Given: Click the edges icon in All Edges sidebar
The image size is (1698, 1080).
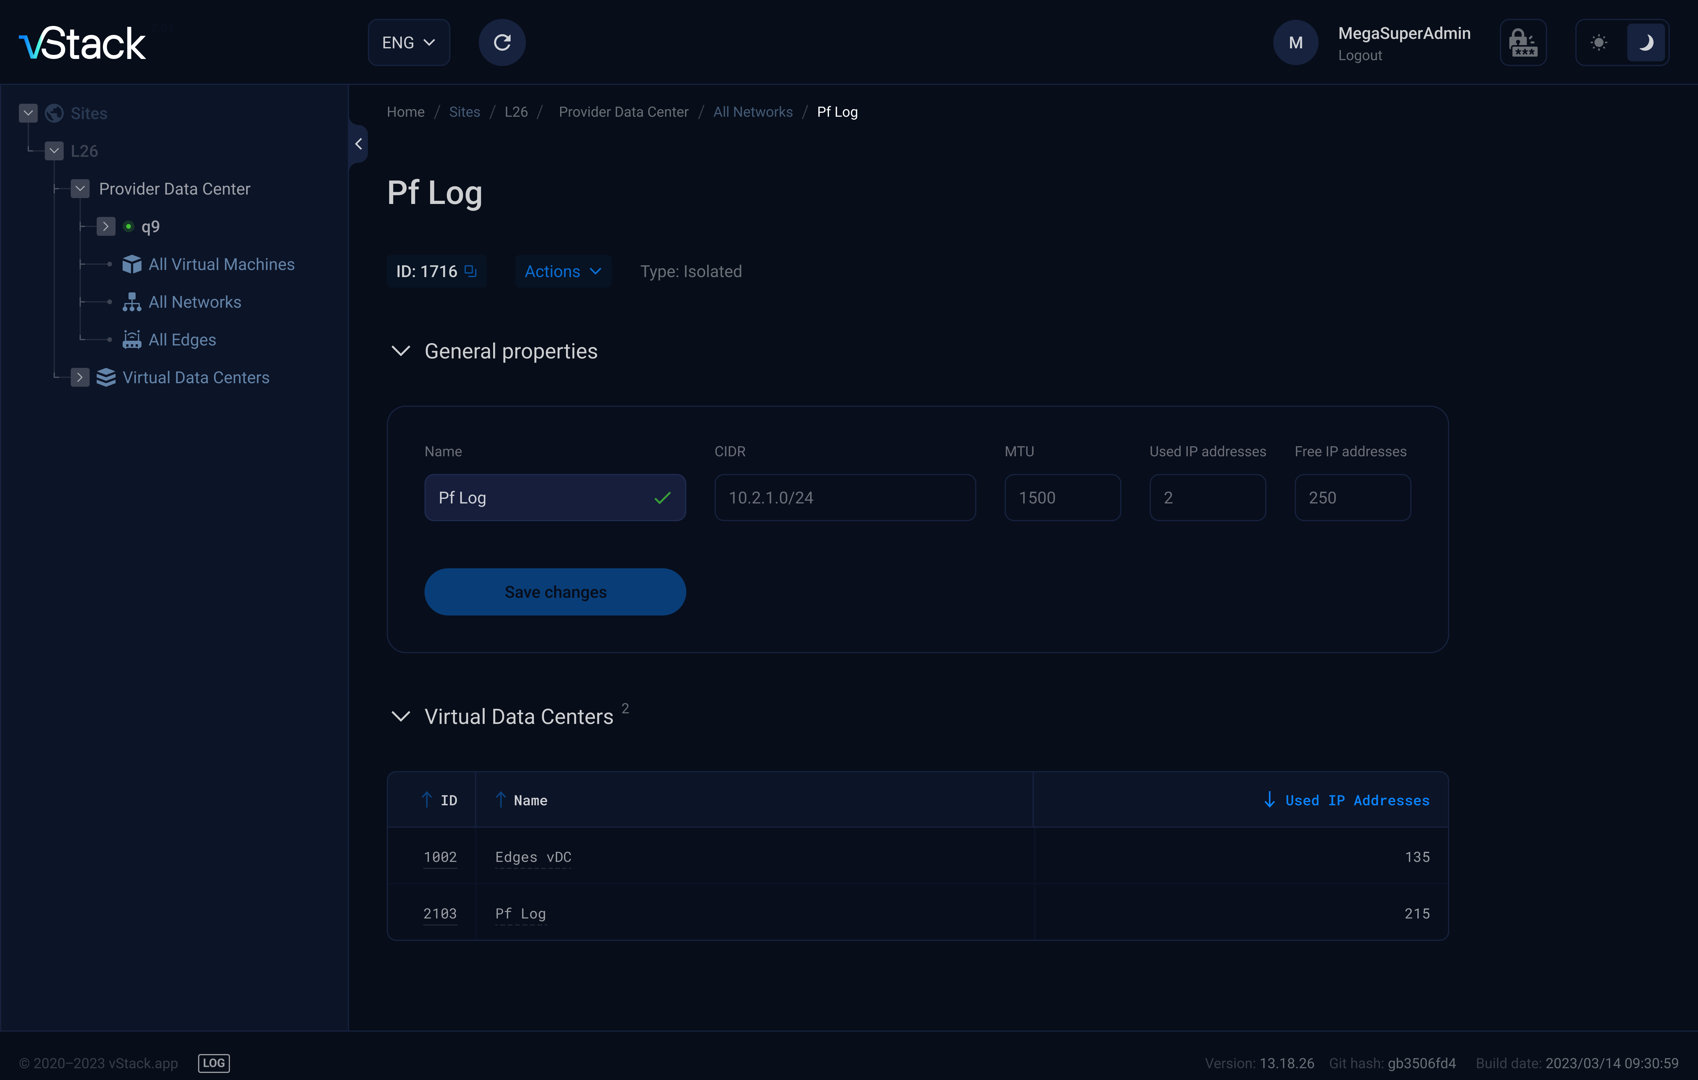Looking at the screenshot, I should [x=132, y=339].
